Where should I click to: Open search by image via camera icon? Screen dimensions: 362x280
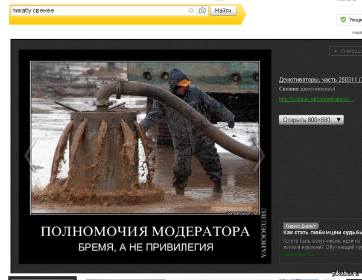tap(202, 11)
